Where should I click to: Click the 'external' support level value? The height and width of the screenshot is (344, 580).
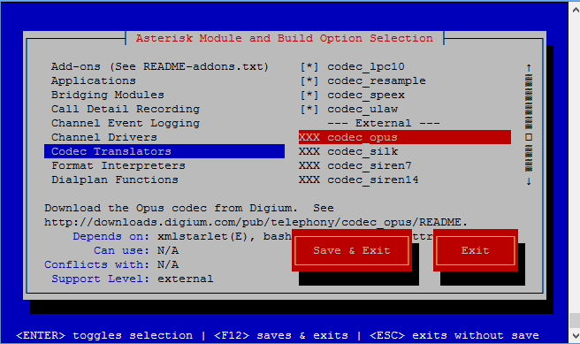pyautogui.click(x=186, y=279)
